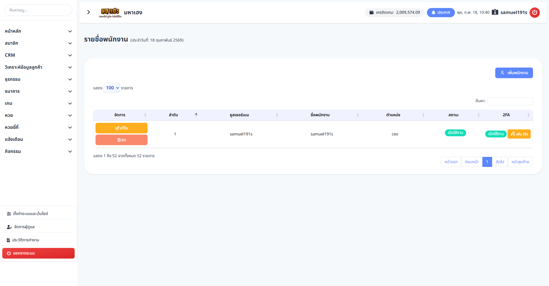Click the เพิ่มพนักงาน add employee button
The image size is (549, 286).
514,73
